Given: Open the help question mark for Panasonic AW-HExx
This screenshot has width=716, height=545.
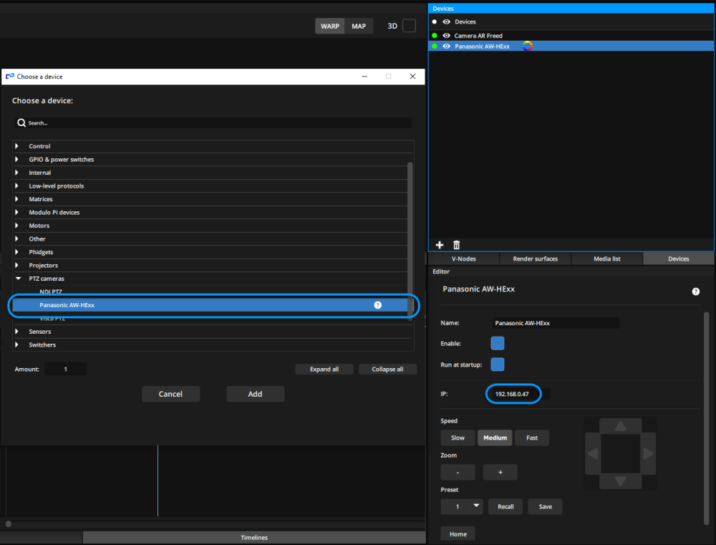Looking at the screenshot, I should [377, 305].
